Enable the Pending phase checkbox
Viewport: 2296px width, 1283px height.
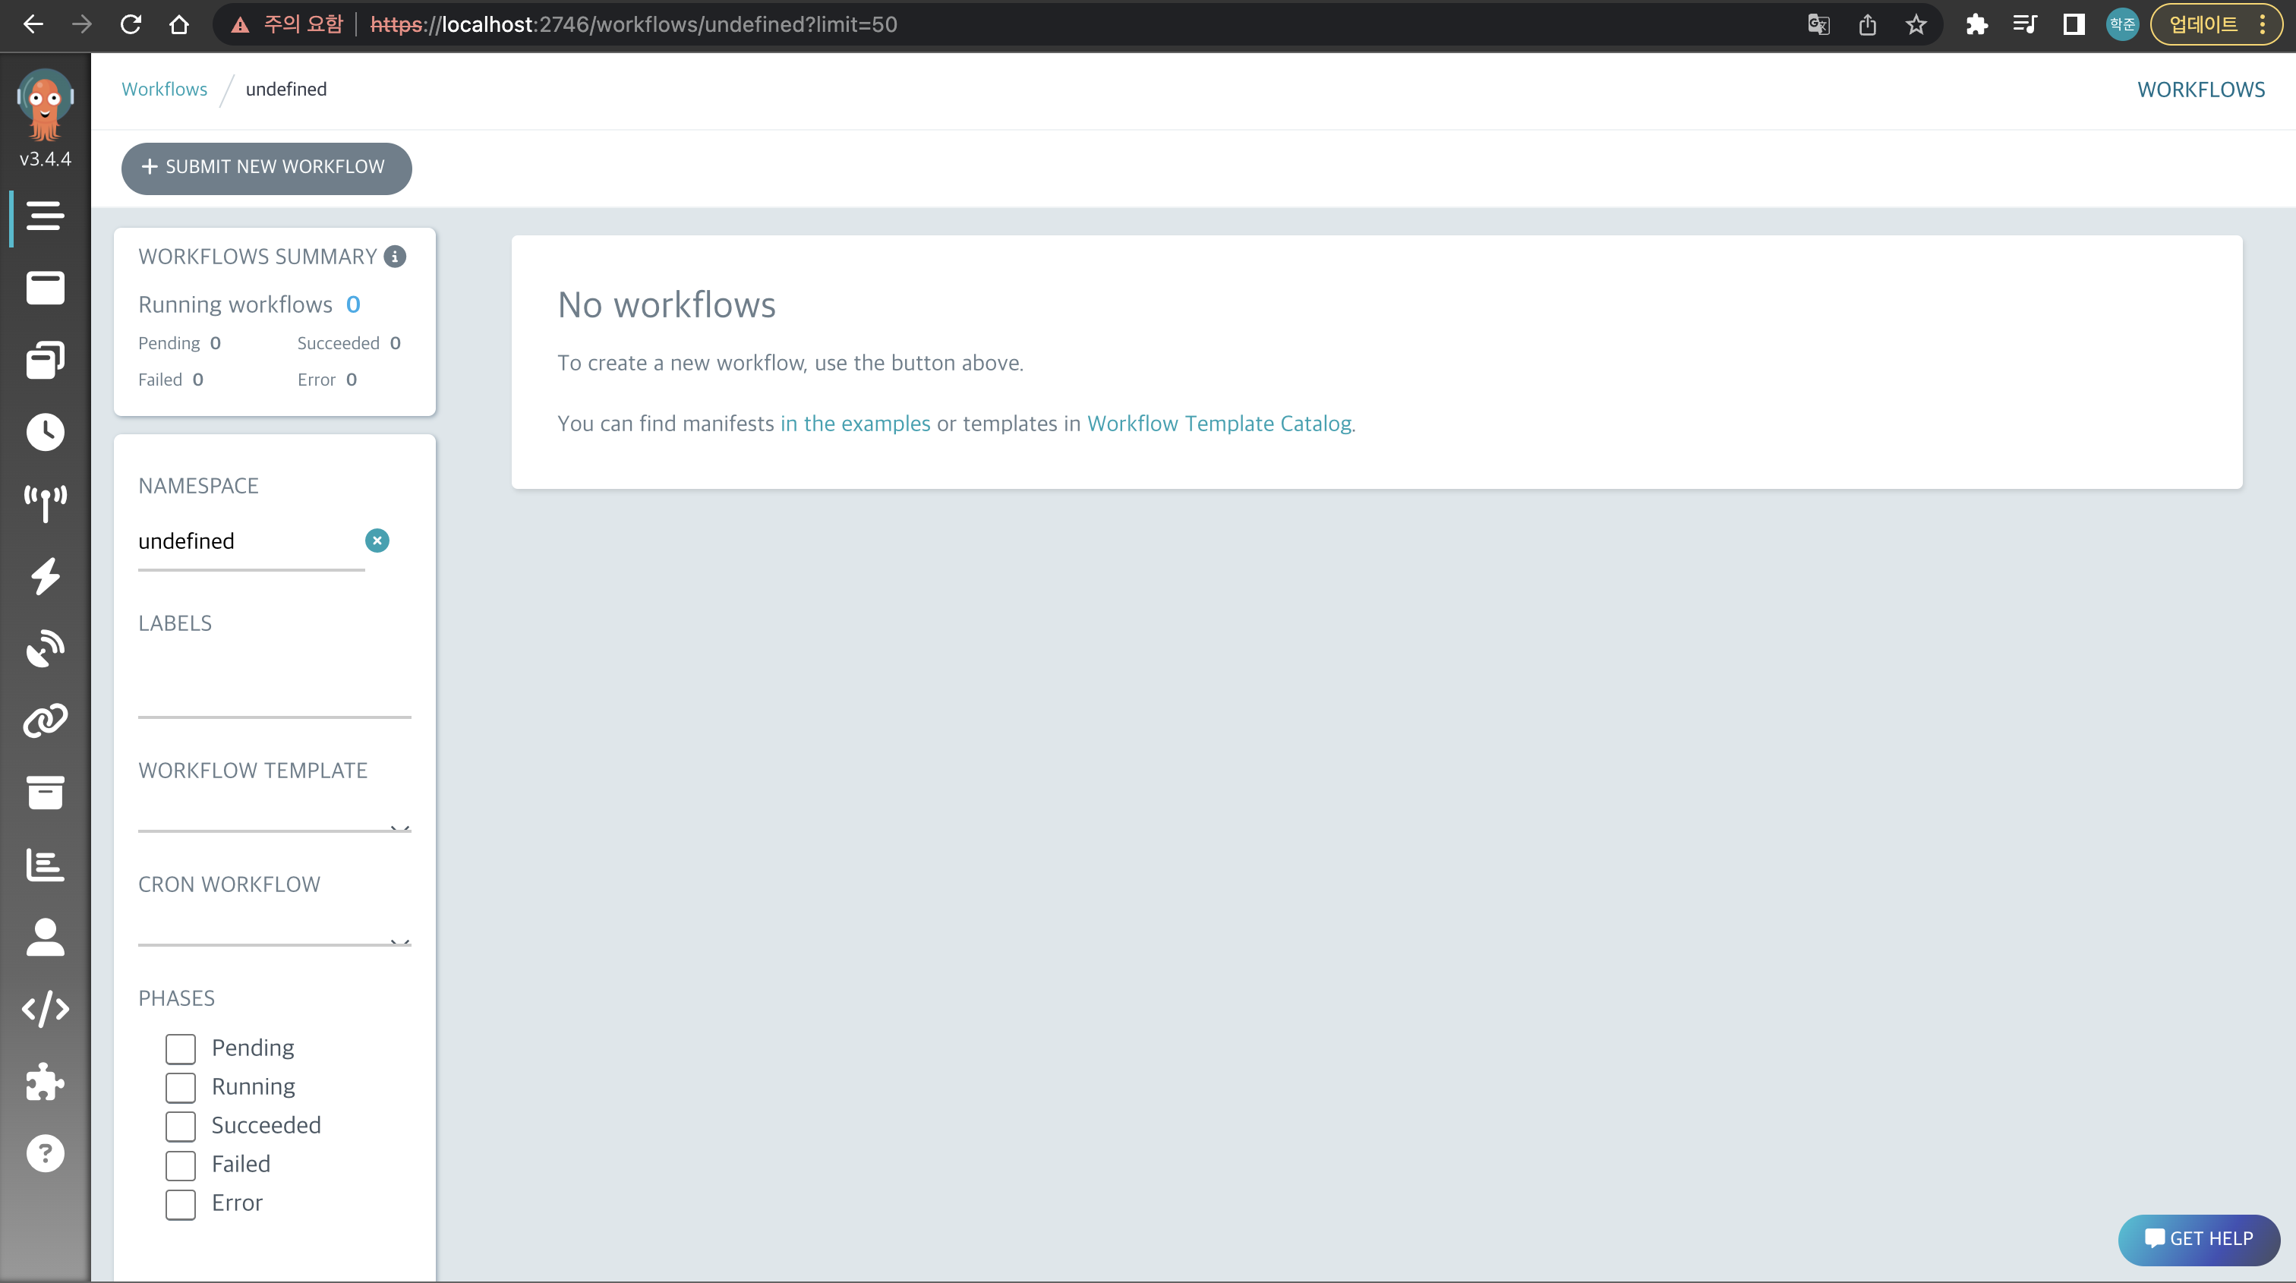point(180,1048)
